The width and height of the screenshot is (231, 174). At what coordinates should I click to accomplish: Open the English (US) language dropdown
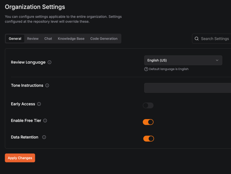click(x=183, y=60)
